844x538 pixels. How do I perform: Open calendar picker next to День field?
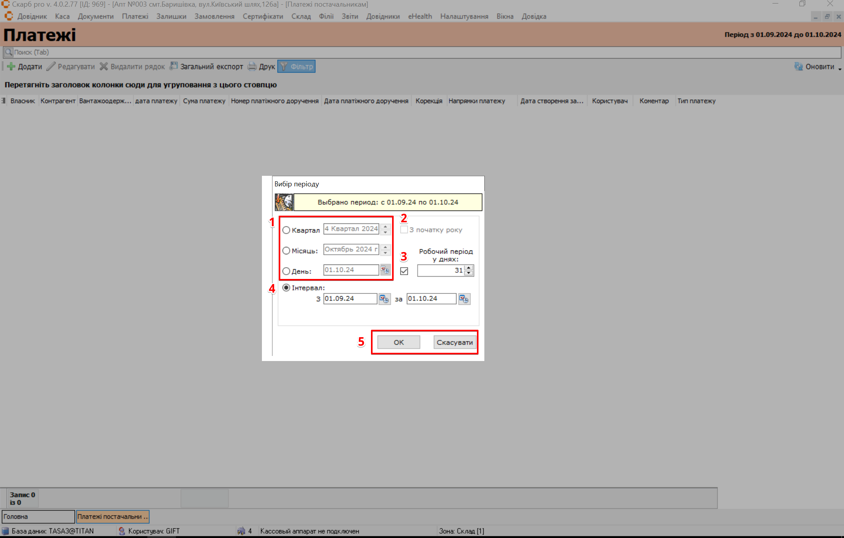pyautogui.click(x=385, y=270)
